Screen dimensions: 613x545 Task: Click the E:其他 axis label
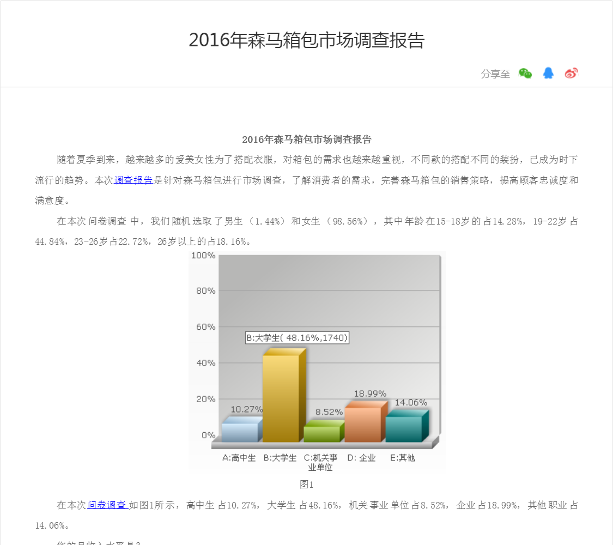[402, 458]
